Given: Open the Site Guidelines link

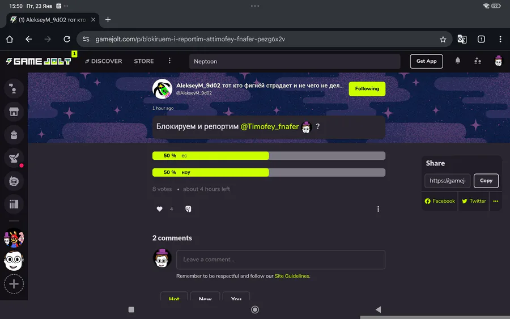Looking at the screenshot, I should (292, 276).
